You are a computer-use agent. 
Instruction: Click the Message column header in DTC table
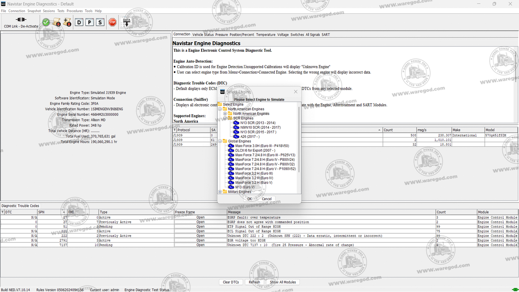(331, 212)
